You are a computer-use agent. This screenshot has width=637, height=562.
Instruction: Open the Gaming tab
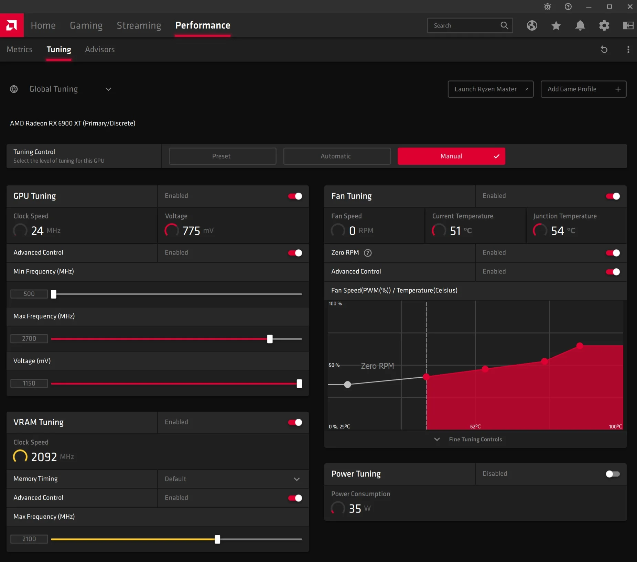(86, 25)
